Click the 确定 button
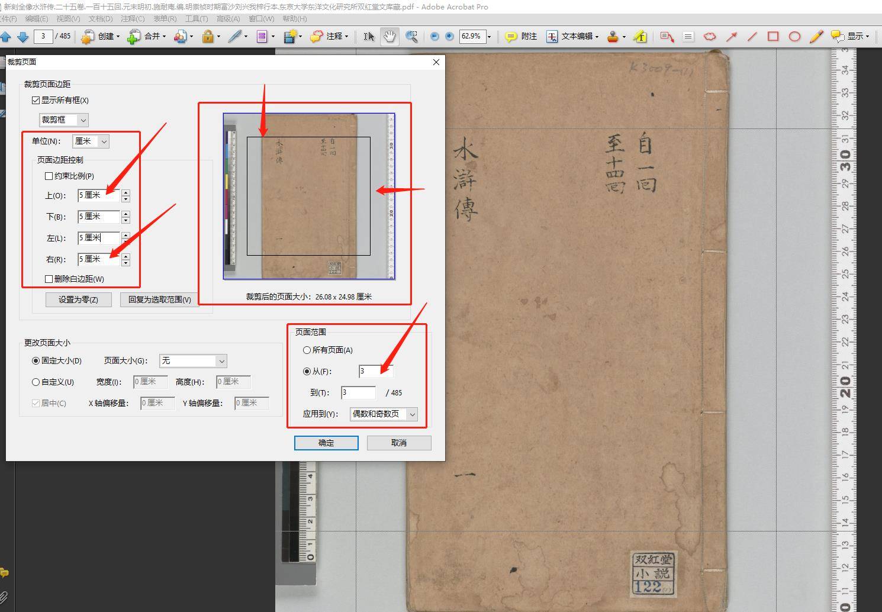This screenshot has height=612, width=882. click(x=326, y=443)
